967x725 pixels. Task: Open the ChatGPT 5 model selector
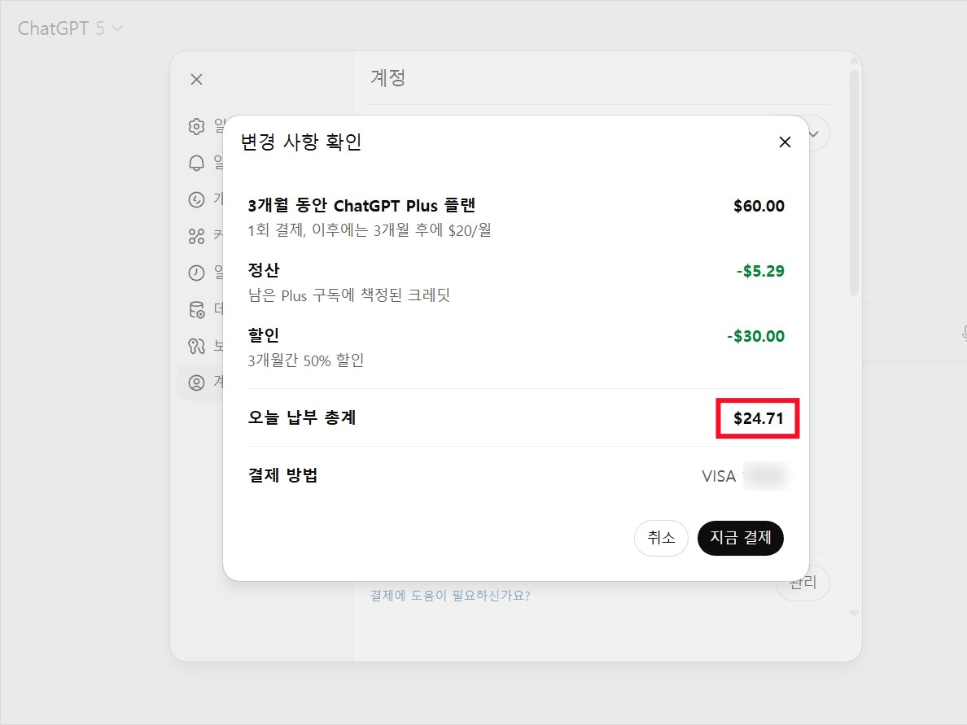70,27
